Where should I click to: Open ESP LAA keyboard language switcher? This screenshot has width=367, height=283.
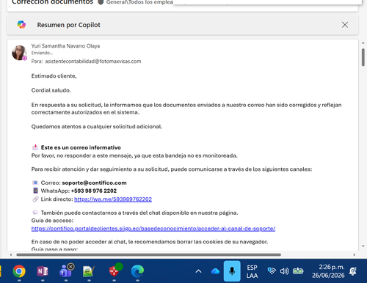252,271
